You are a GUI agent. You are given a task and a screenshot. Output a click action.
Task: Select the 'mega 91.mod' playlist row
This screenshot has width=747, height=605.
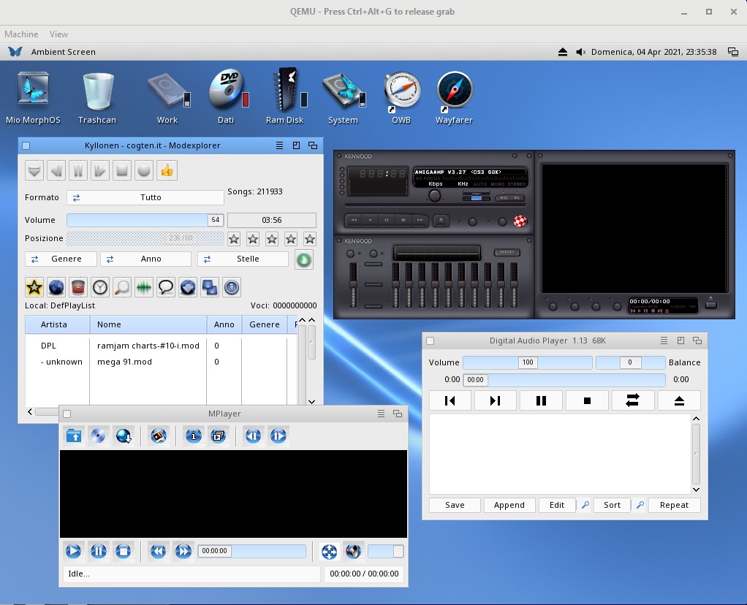click(x=124, y=362)
